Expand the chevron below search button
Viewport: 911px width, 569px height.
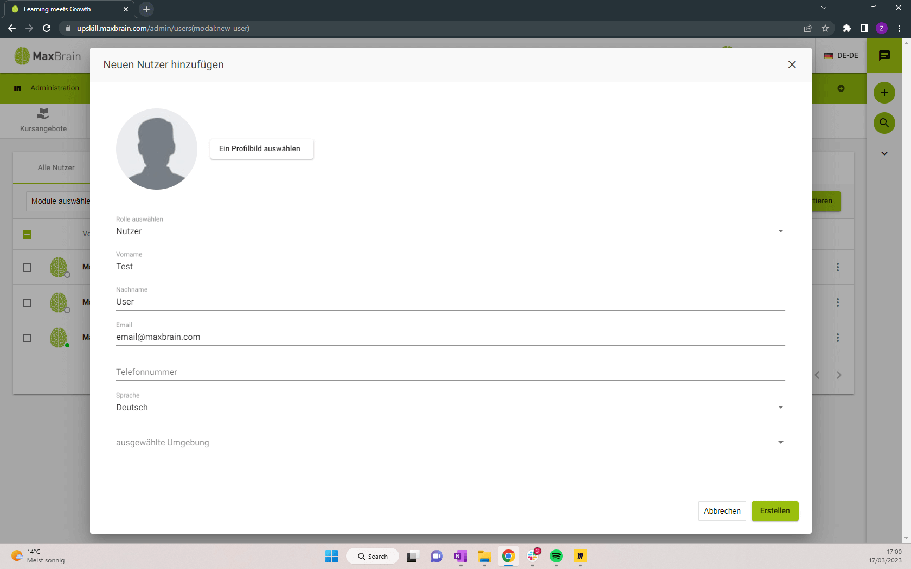(x=884, y=153)
